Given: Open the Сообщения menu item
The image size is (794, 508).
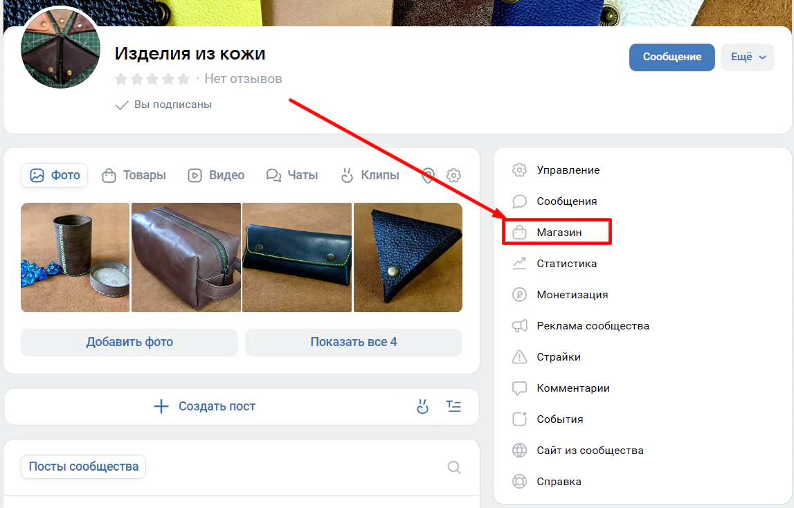Looking at the screenshot, I should pyautogui.click(x=567, y=201).
